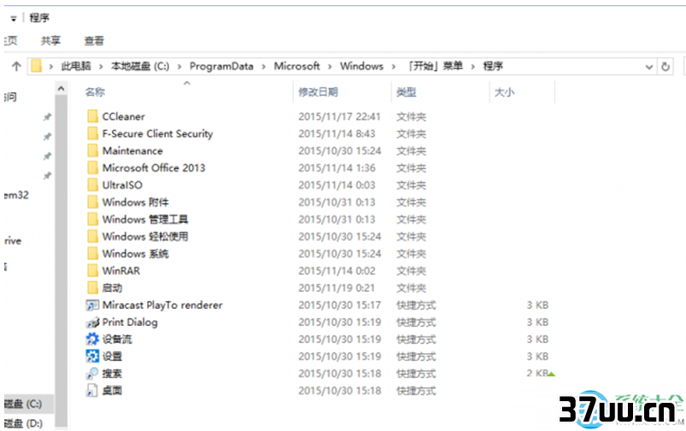Expand chevron after ProgramData in path
This screenshot has height=431, width=686.
tap(263, 67)
